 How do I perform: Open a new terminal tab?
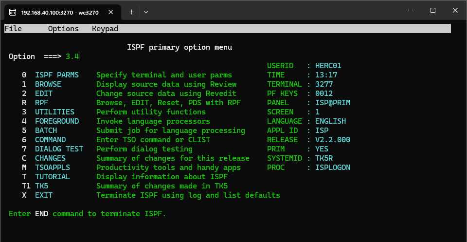tap(132, 12)
